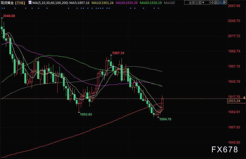Click the gray MA100 legend label
Image resolution: width=246 pixels, height=159 pixels.
point(169,3)
